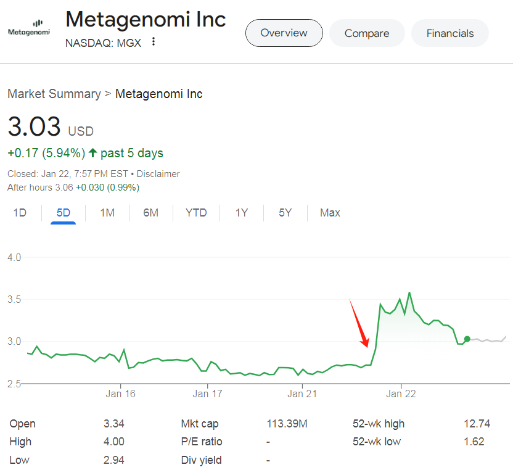Click the green closing price dot on chart
The image size is (513, 470).
tap(467, 339)
